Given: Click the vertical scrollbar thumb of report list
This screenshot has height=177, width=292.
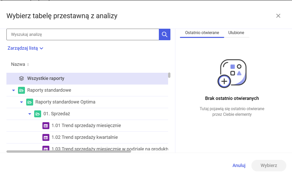Looking at the screenshot, I should [169, 75].
